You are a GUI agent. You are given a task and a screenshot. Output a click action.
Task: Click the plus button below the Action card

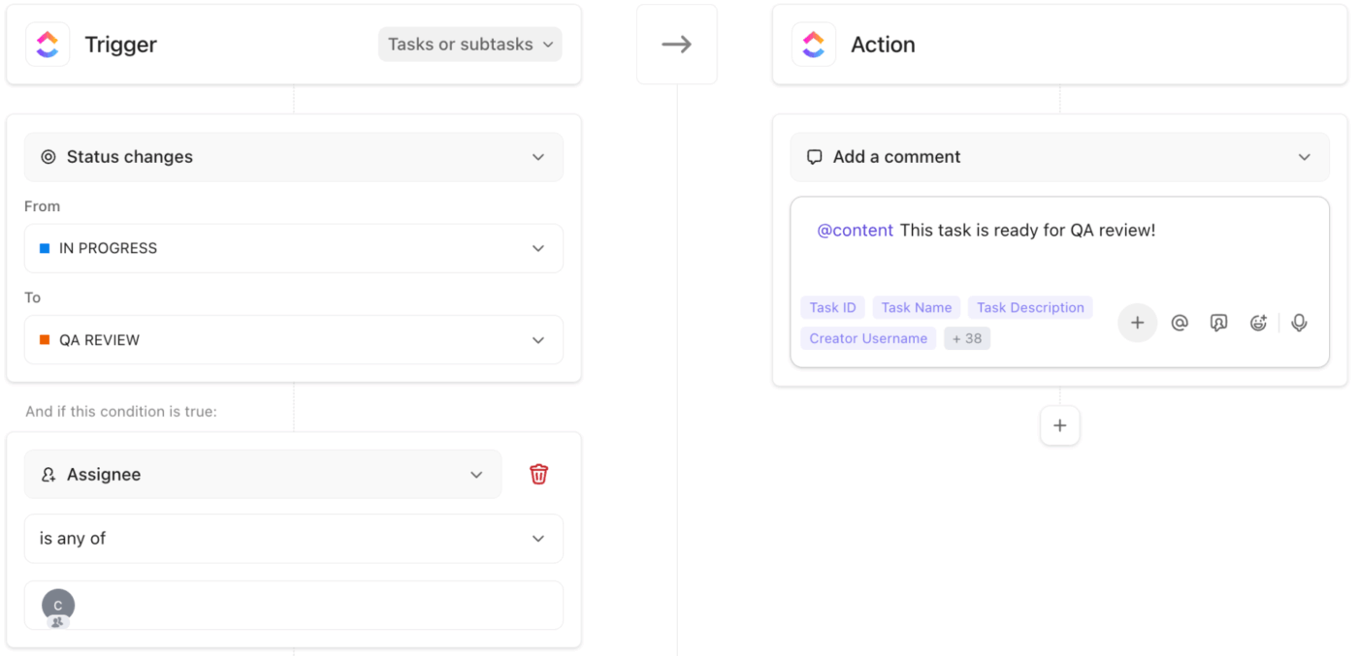[x=1059, y=425]
